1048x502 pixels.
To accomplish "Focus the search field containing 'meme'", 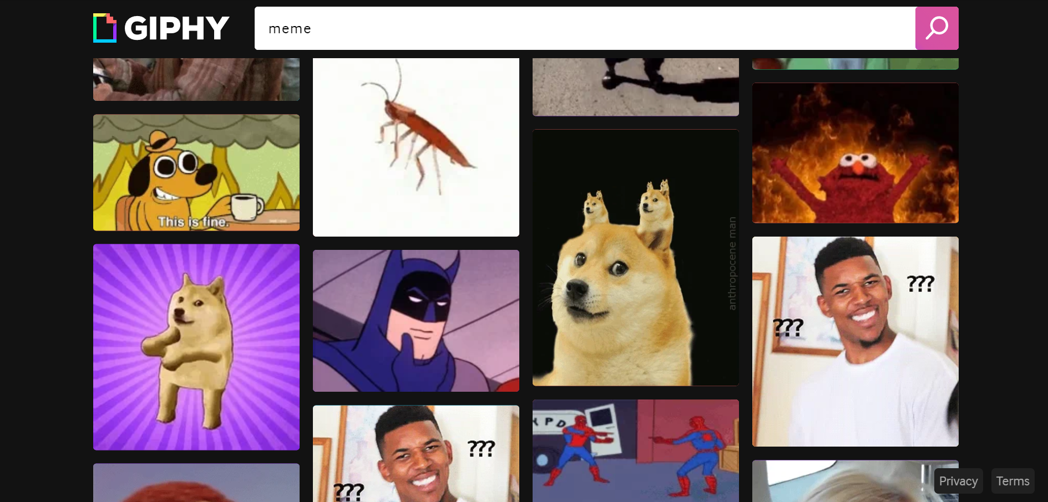I will (585, 28).
